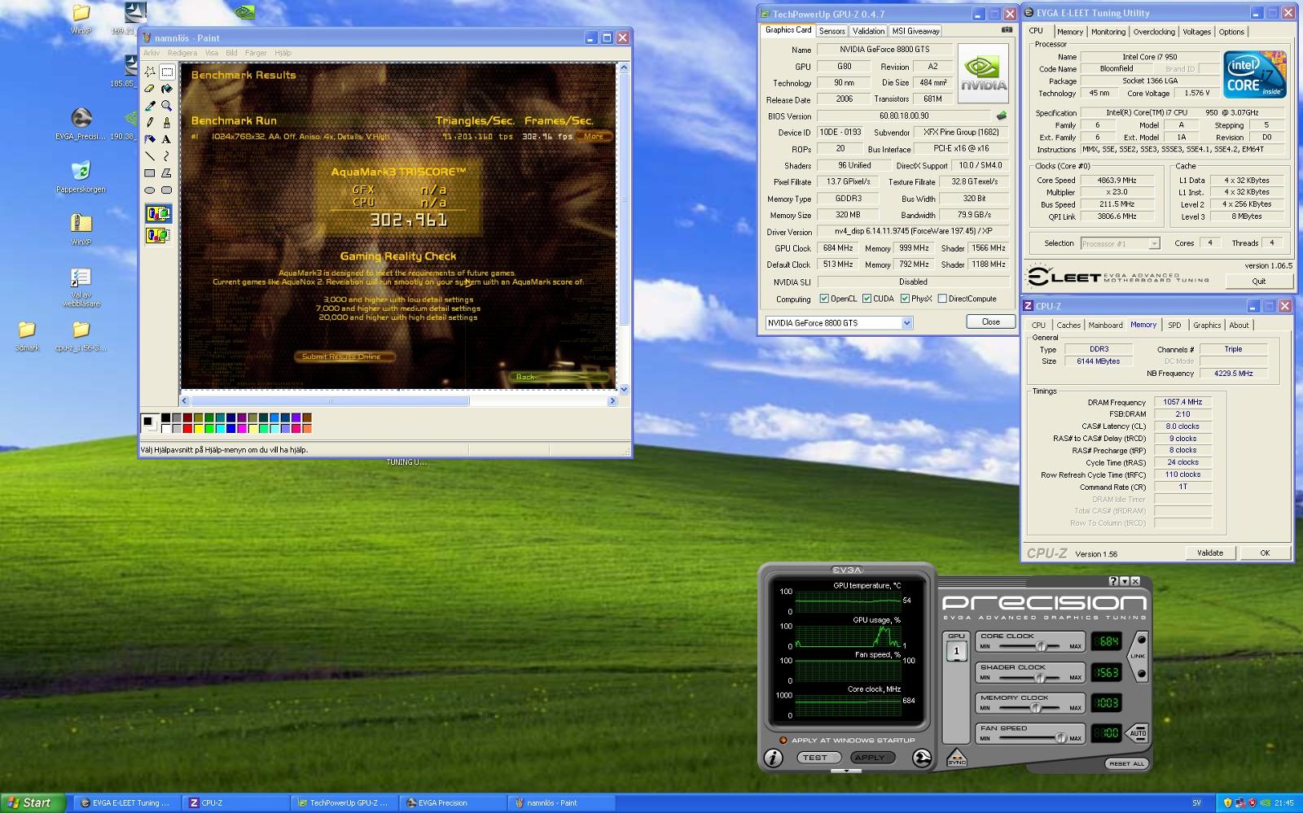Select the Pick Color eyedropper tool
Image resolution: width=1303 pixels, height=813 pixels.
pos(150,106)
